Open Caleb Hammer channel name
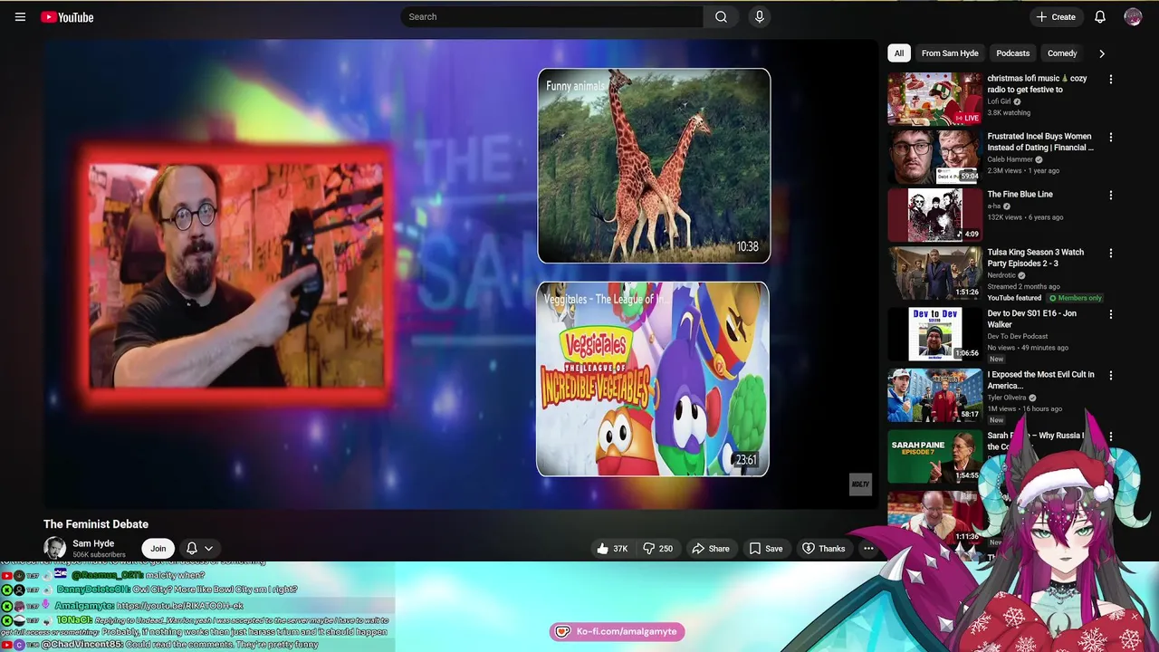The width and height of the screenshot is (1159, 652). [1010, 159]
